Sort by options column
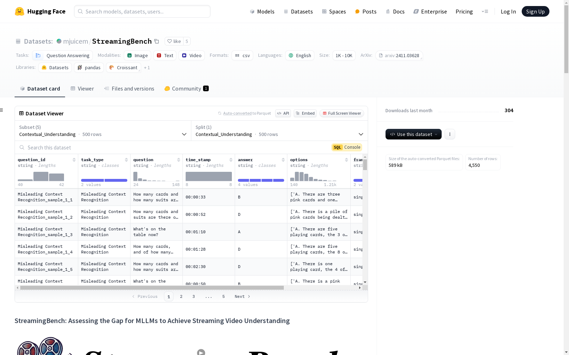The height and width of the screenshot is (355, 569). [346, 160]
